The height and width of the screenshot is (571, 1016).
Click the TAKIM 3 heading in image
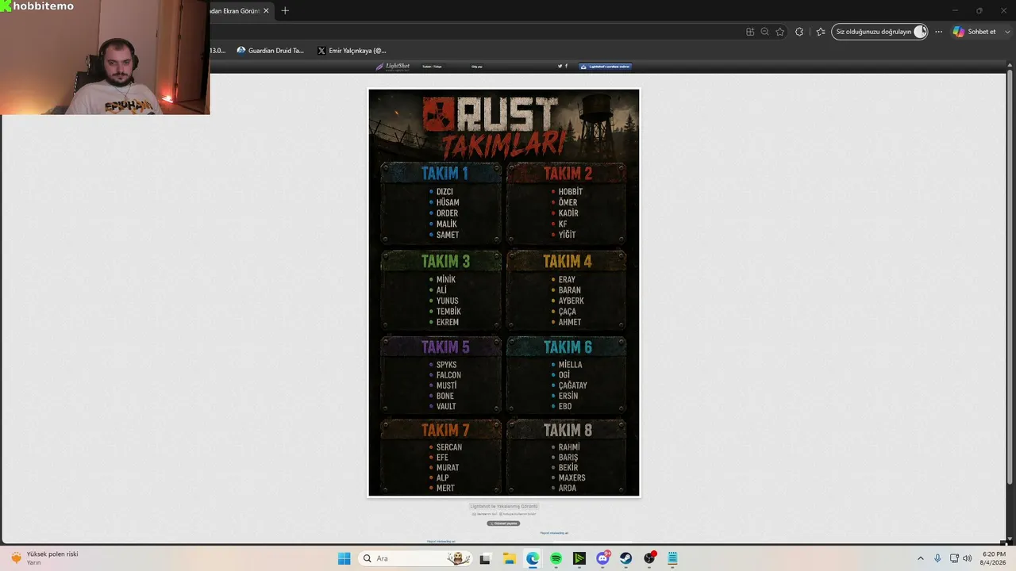point(445,261)
